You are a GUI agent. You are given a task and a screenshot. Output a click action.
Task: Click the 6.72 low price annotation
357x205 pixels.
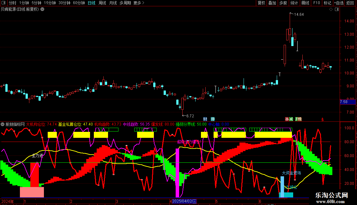click(190, 116)
